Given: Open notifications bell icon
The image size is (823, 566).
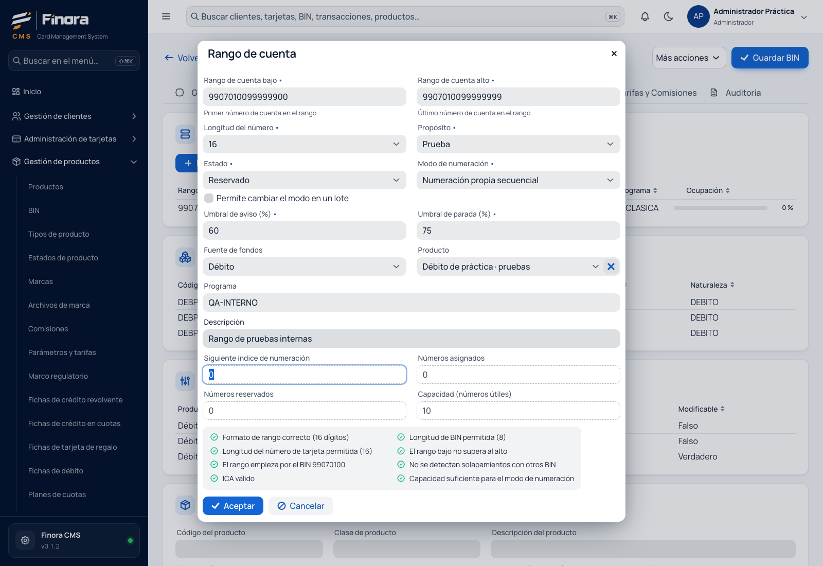Looking at the screenshot, I should point(645,16).
